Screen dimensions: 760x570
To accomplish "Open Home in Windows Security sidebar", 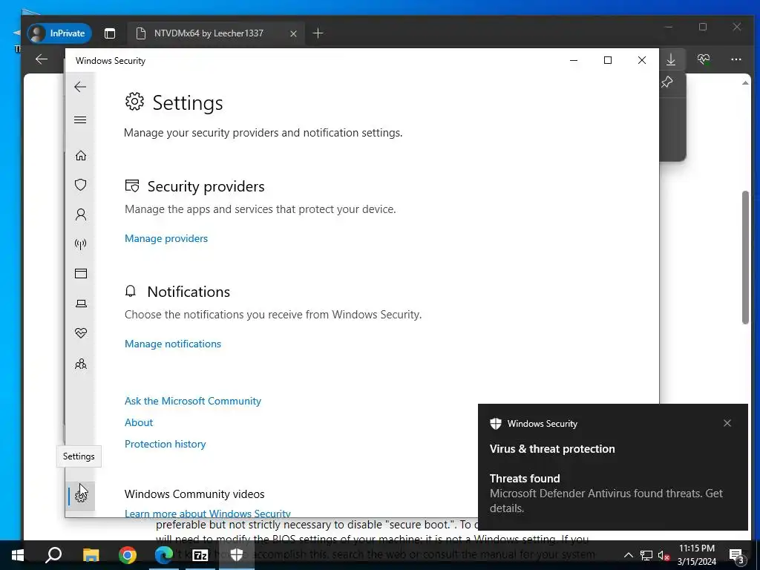I will 80,155.
